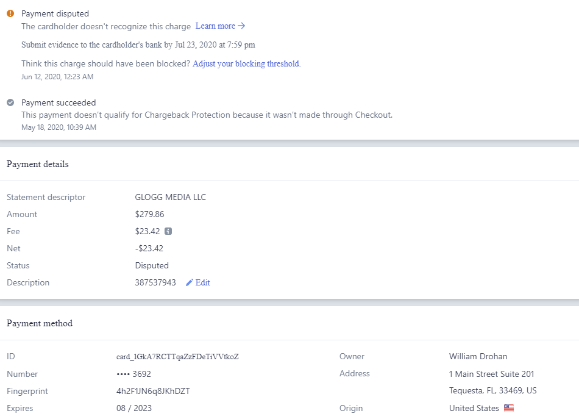Click Edit next to the description
The image size is (579, 419).
pos(203,282)
